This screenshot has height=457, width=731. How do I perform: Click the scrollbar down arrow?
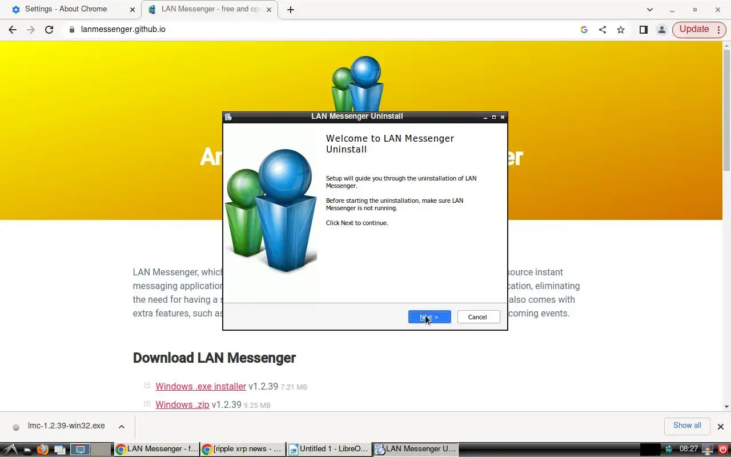point(726,407)
